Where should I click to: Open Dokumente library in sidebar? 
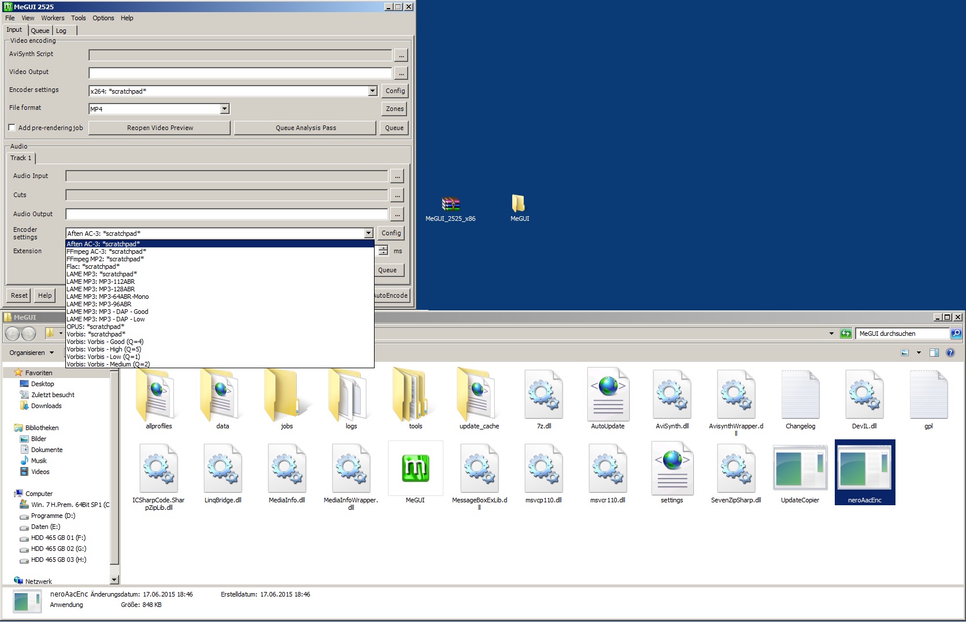point(46,450)
